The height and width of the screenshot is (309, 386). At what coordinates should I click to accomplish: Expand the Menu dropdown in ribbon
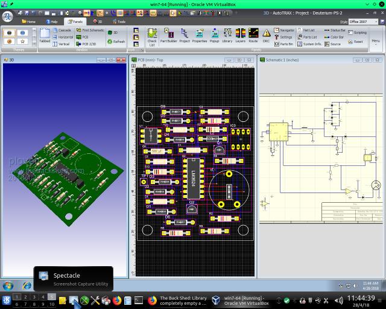point(376,42)
